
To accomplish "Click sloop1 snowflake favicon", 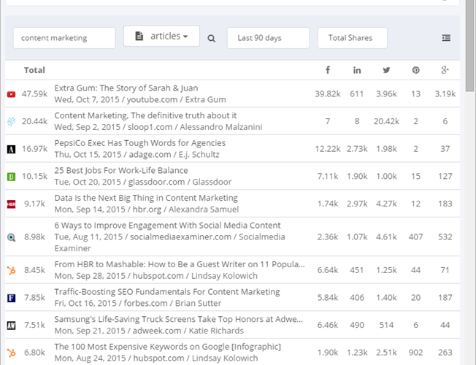I will coord(11,122).
